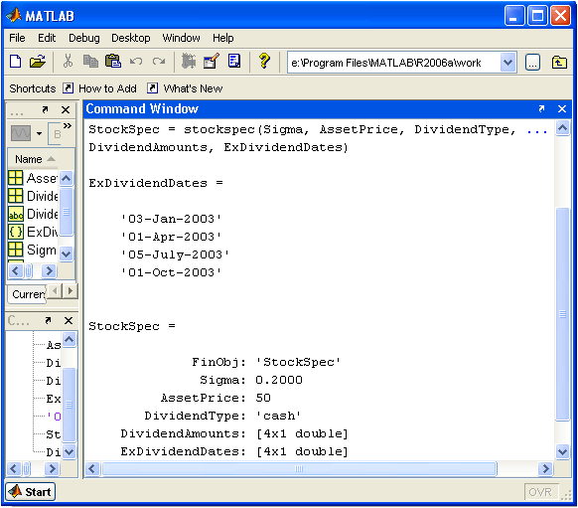Create a new M-file with the toolbar icon
The height and width of the screenshot is (508, 578).
point(16,62)
